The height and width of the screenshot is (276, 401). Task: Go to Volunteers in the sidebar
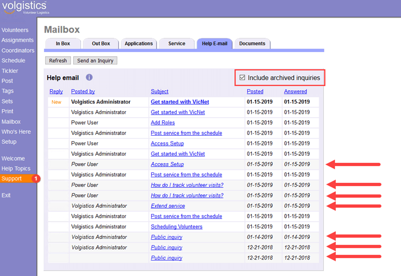coord(15,30)
